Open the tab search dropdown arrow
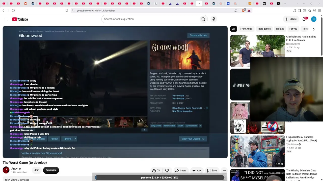Screen dimensions: 323x181 [298, 4]
